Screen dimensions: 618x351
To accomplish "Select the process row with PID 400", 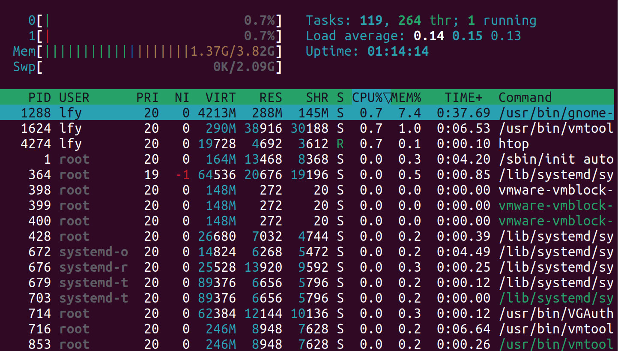I will (x=307, y=221).
